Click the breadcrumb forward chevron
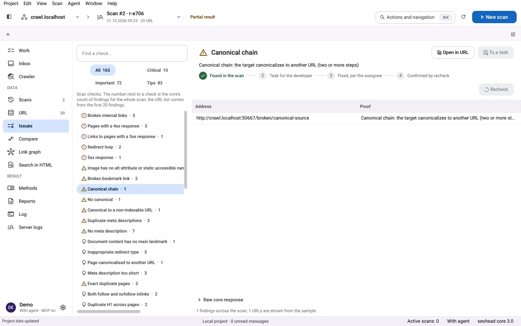The height and width of the screenshot is (326, 521). (88, 17)
